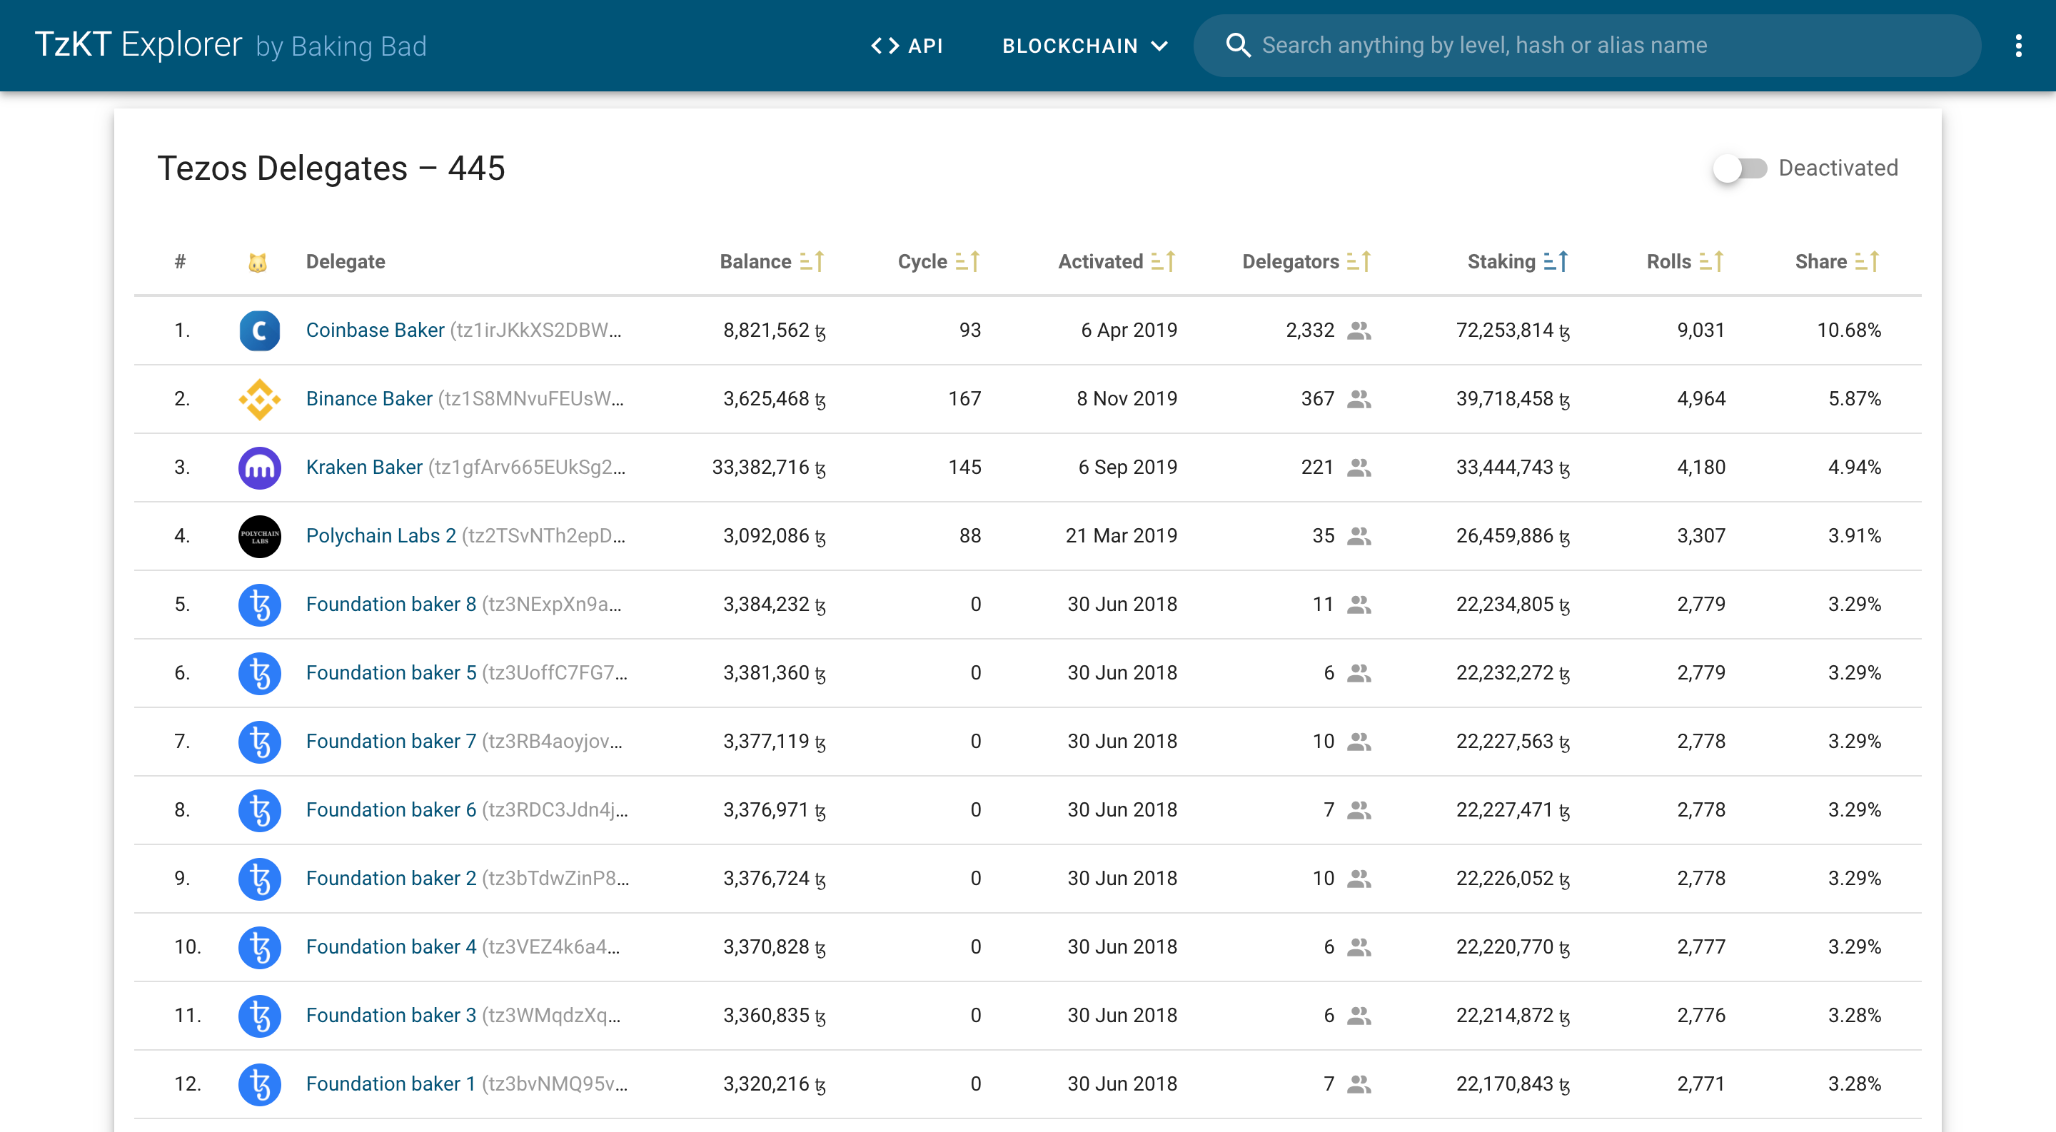2056x1132 pixels.
Task: Open Kraken Baker delegate link
Action: click(364, 468)
